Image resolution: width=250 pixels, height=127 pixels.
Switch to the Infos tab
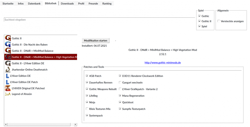coord(21,3)
